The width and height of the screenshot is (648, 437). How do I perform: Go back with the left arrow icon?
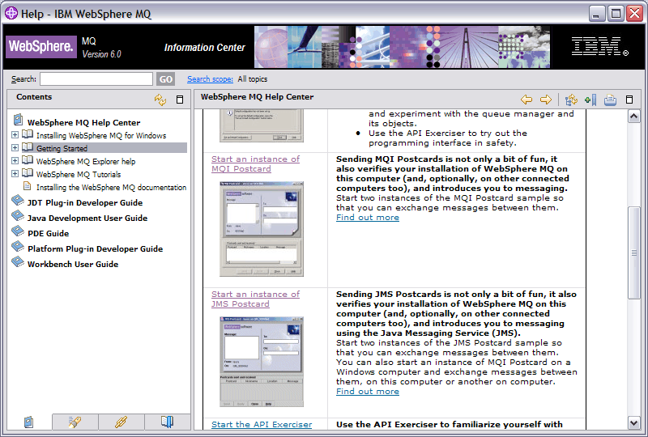[526, 100]
